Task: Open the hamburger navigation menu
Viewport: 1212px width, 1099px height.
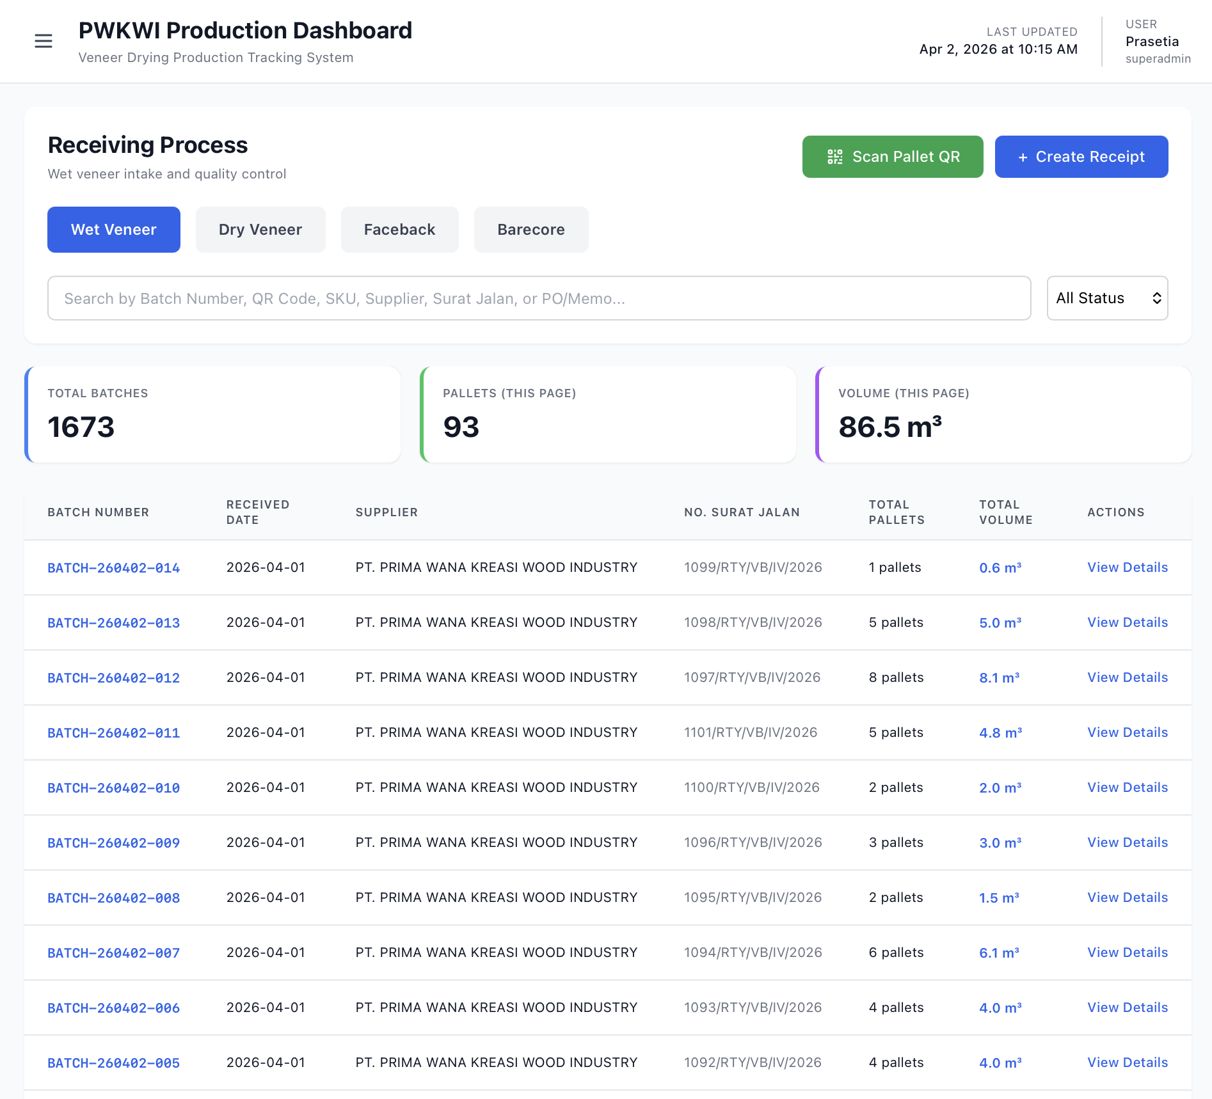Action: [44, 42]
